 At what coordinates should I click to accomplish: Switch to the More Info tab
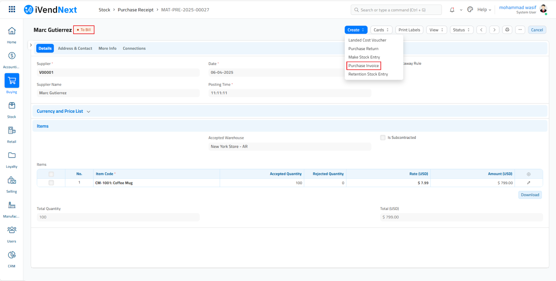coord(107,49)
